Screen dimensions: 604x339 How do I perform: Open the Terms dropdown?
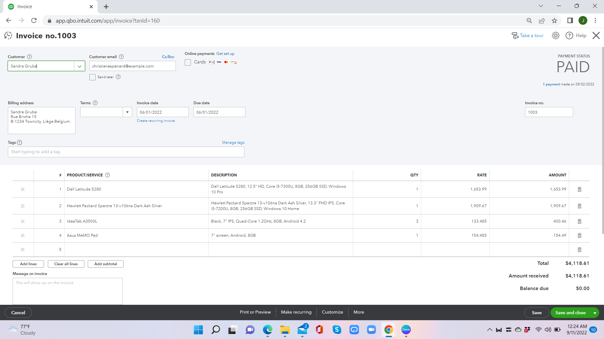tap(127, 112)
